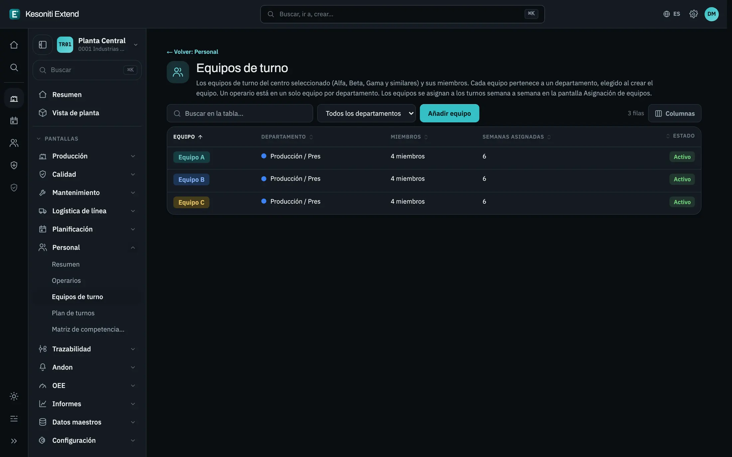Open Vista de planta in sidebar
The width and height of the screenshot is (732, 457).
point(87,113)
